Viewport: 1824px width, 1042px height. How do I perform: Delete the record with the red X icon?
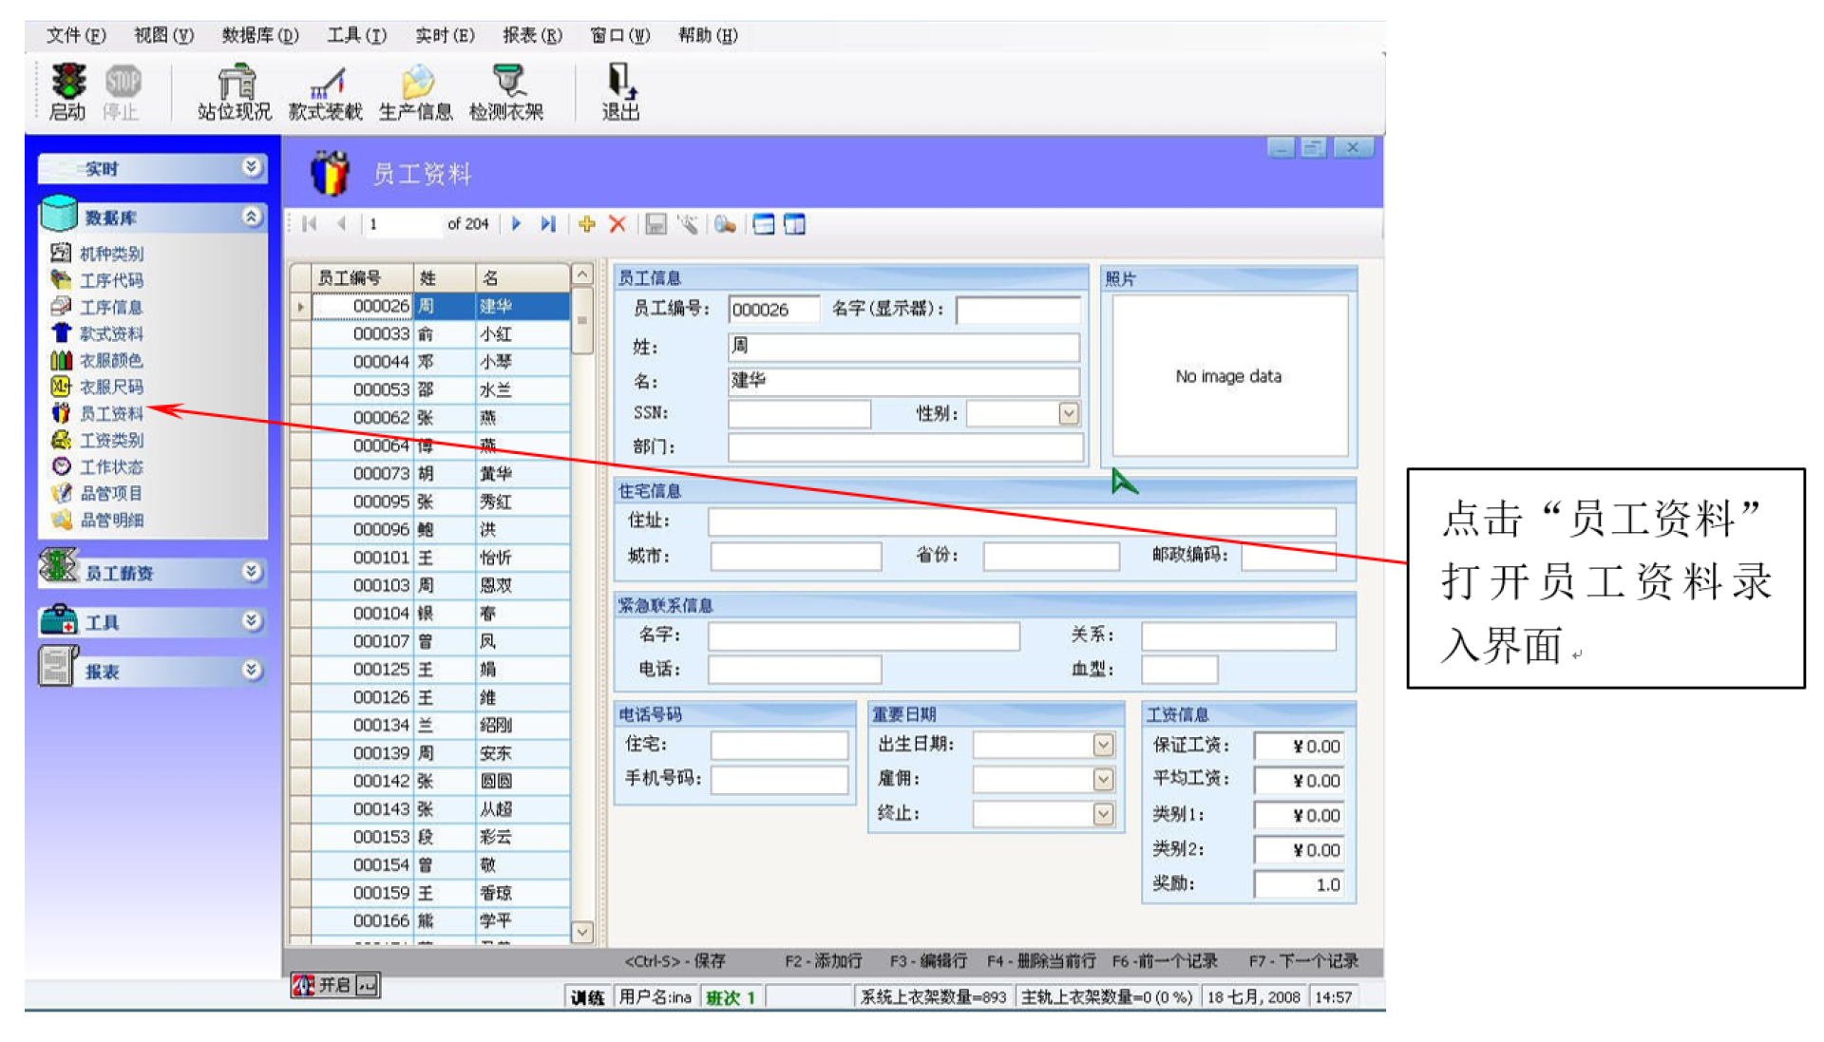[x=617, y=224]
